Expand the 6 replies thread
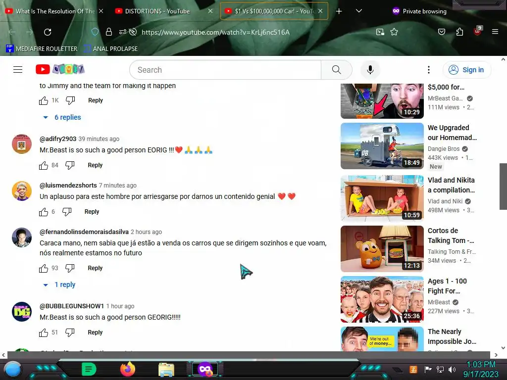The height and width of the screenshot is (380, 507). tap(62, 117)
